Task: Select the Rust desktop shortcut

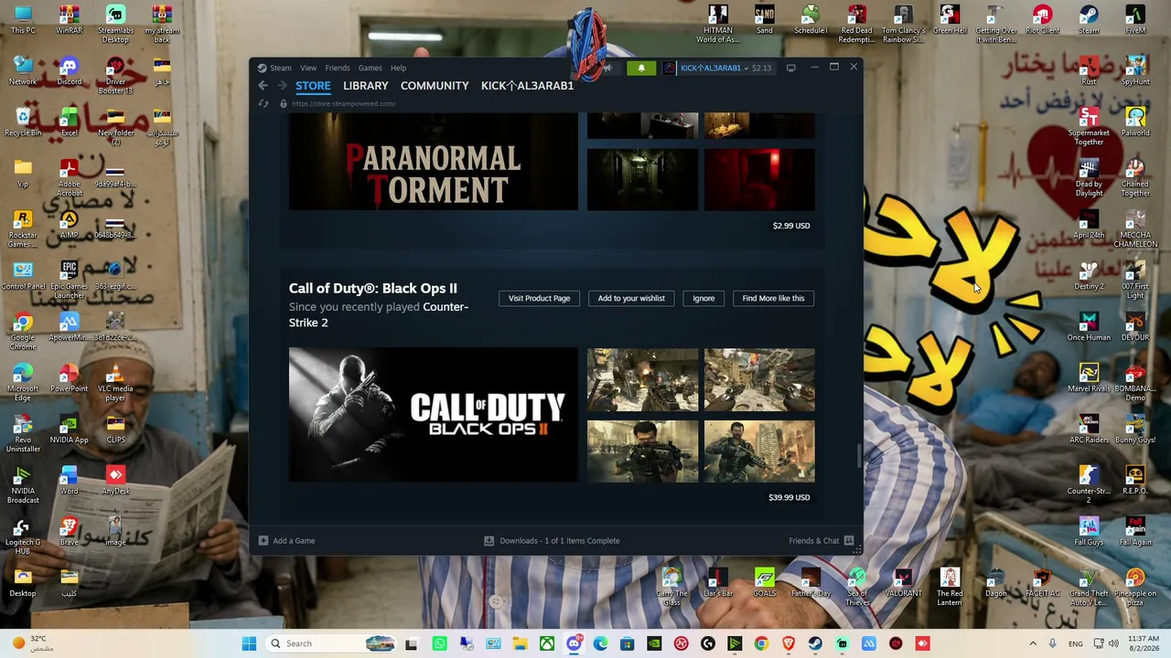Action: [1089, 70]
